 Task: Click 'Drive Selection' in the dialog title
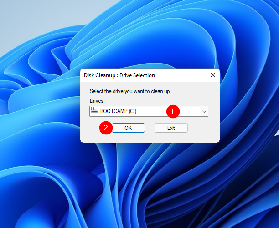[137, 75]
